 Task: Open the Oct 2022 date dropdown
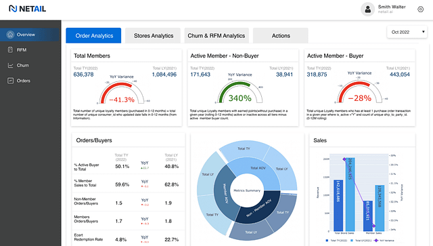click(x=407, y=32)
